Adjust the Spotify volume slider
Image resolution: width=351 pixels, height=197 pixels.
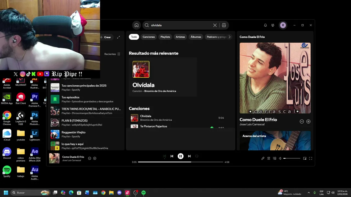pyautogui.click(x=292, y=158)
